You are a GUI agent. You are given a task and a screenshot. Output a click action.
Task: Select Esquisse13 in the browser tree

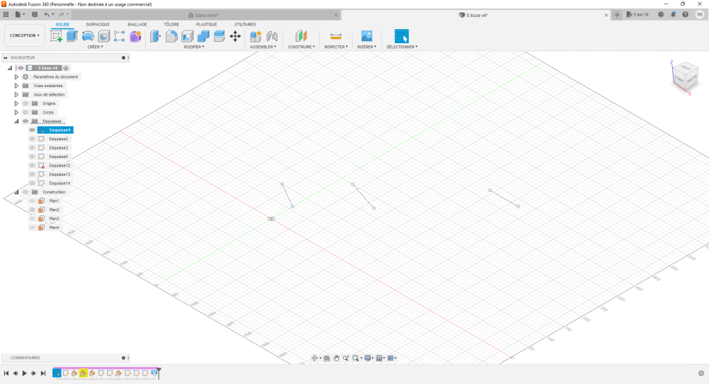point(60,174)
